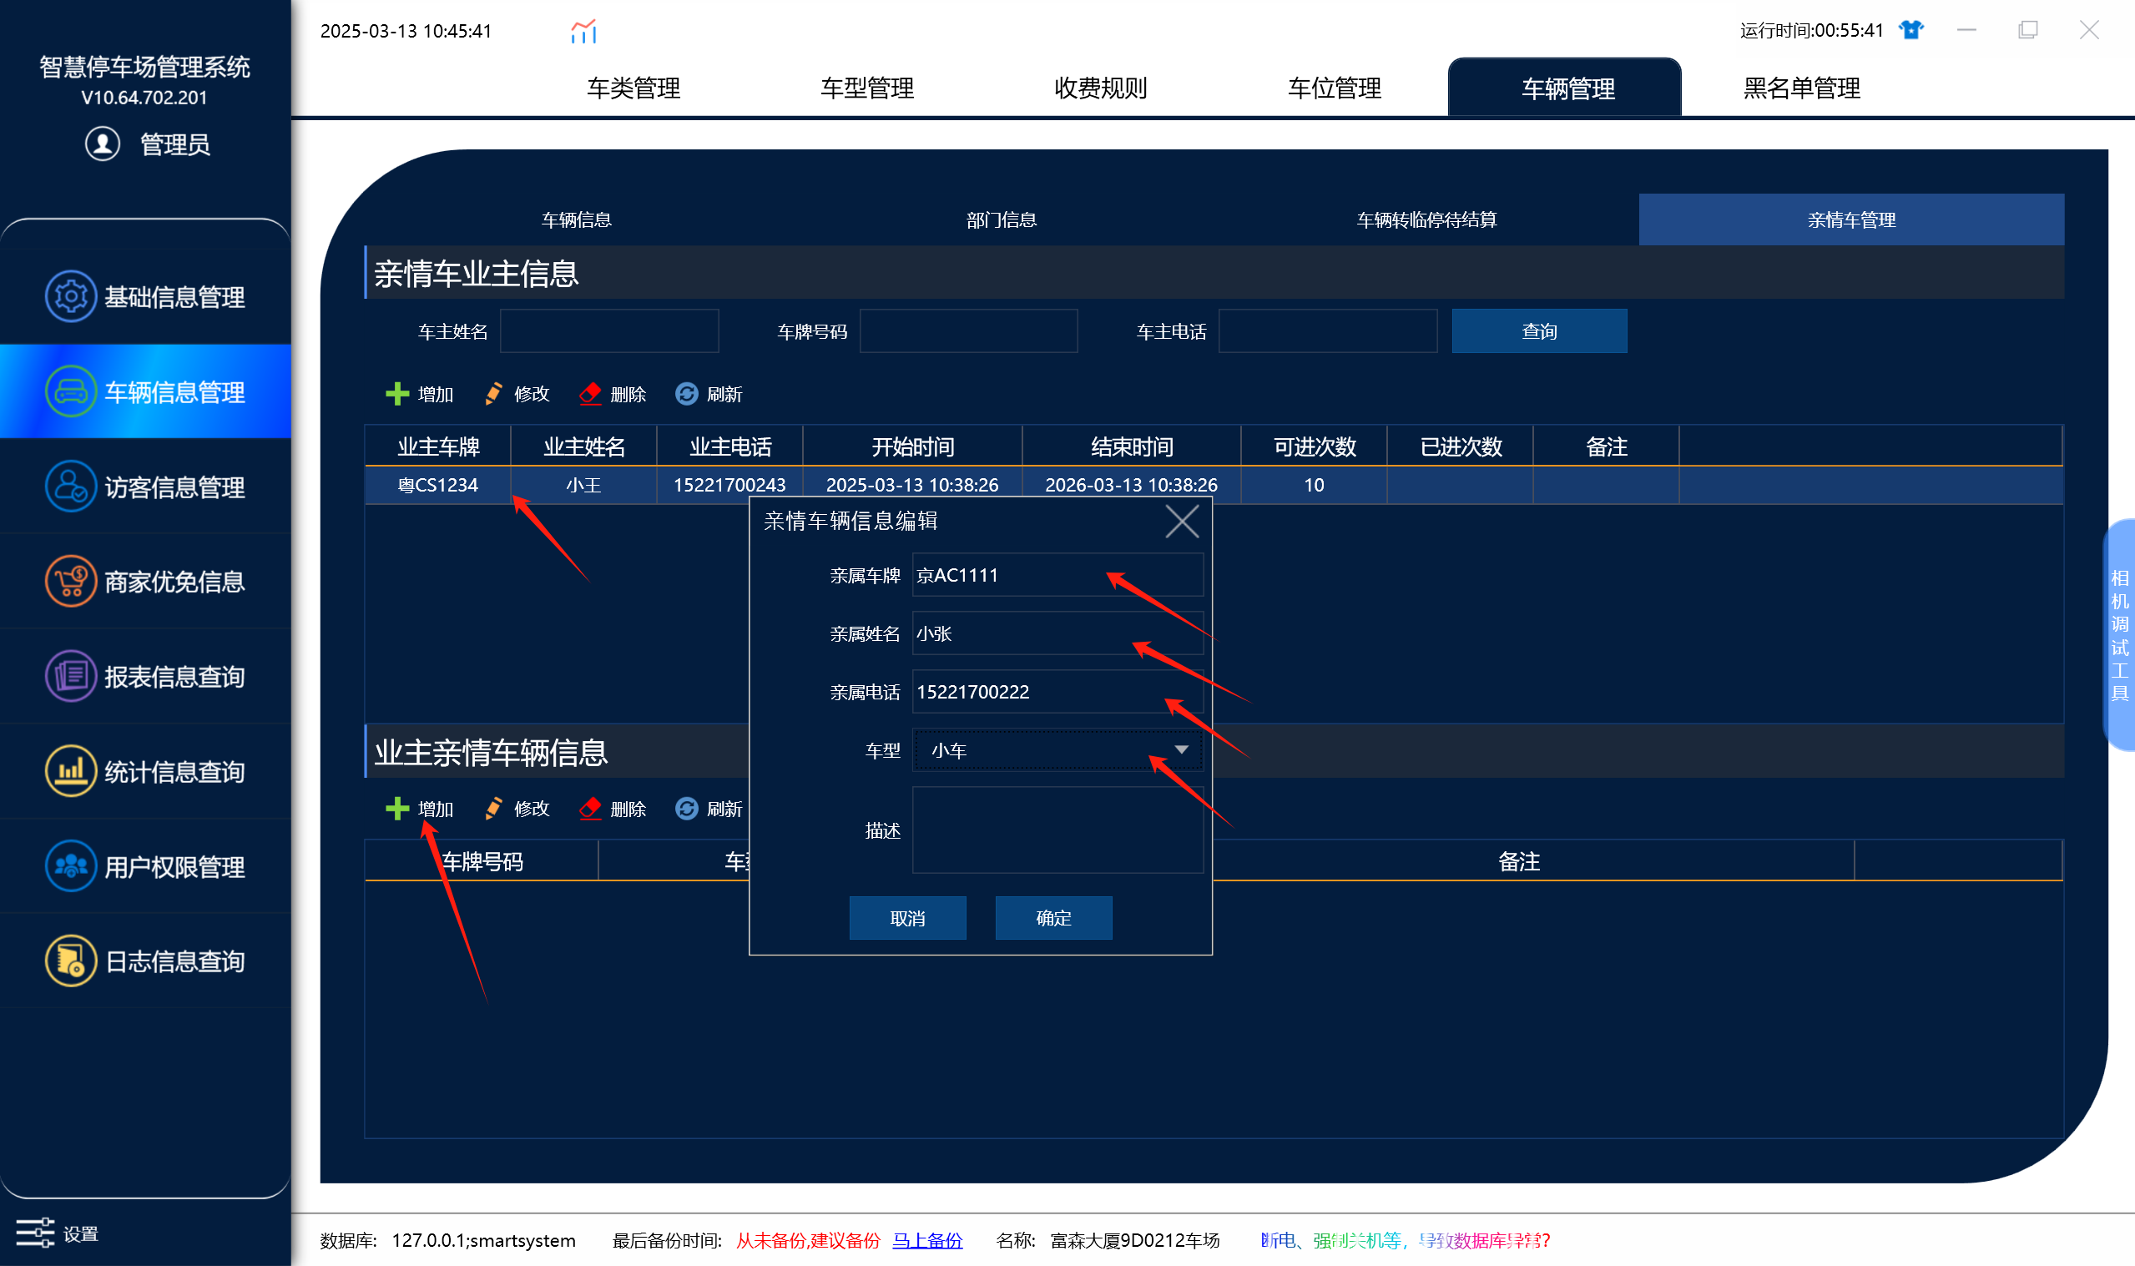Screen dimensions: 2135x1266
Task: Open 访客信息管理 in the sidebar
Action: 145,487
